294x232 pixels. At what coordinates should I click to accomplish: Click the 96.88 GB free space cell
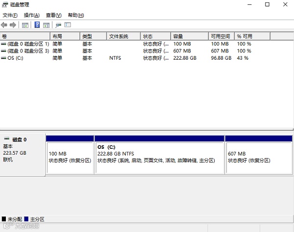[x=221, y=58]
